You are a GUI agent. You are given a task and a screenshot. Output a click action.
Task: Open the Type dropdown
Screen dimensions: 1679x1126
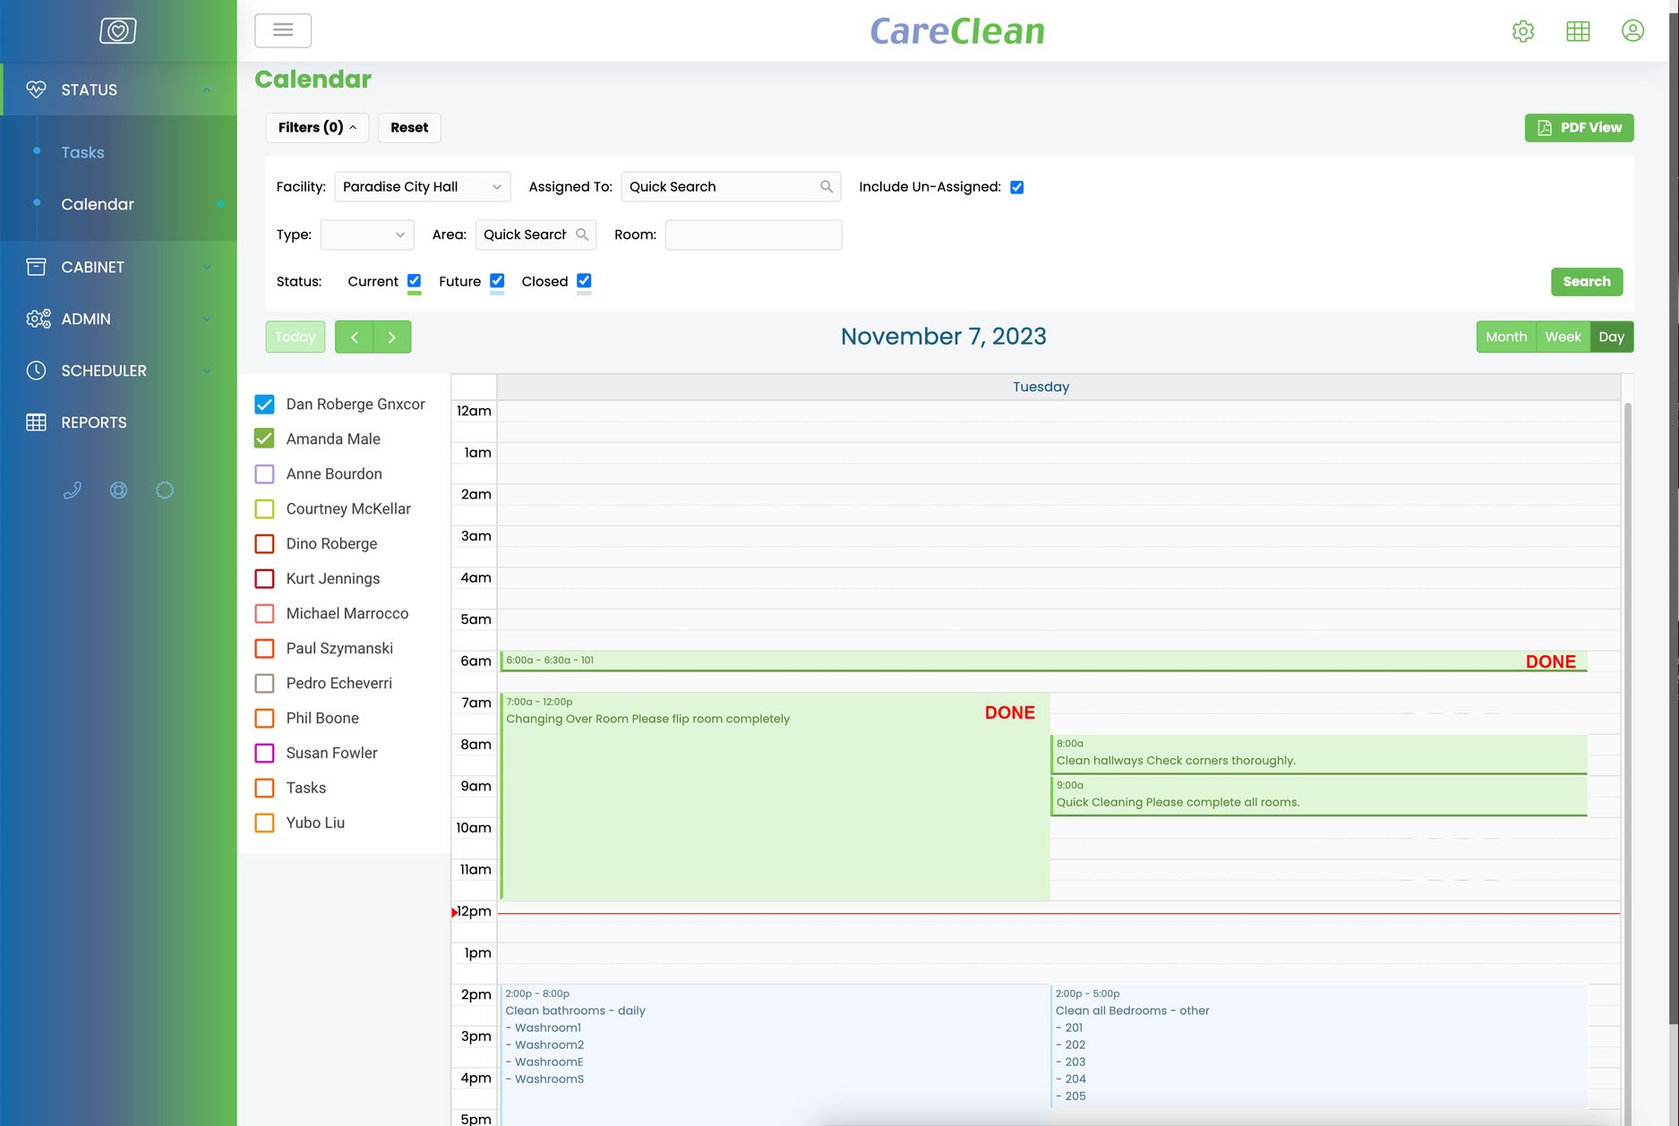pyautogui.click(x=367, y=235)
